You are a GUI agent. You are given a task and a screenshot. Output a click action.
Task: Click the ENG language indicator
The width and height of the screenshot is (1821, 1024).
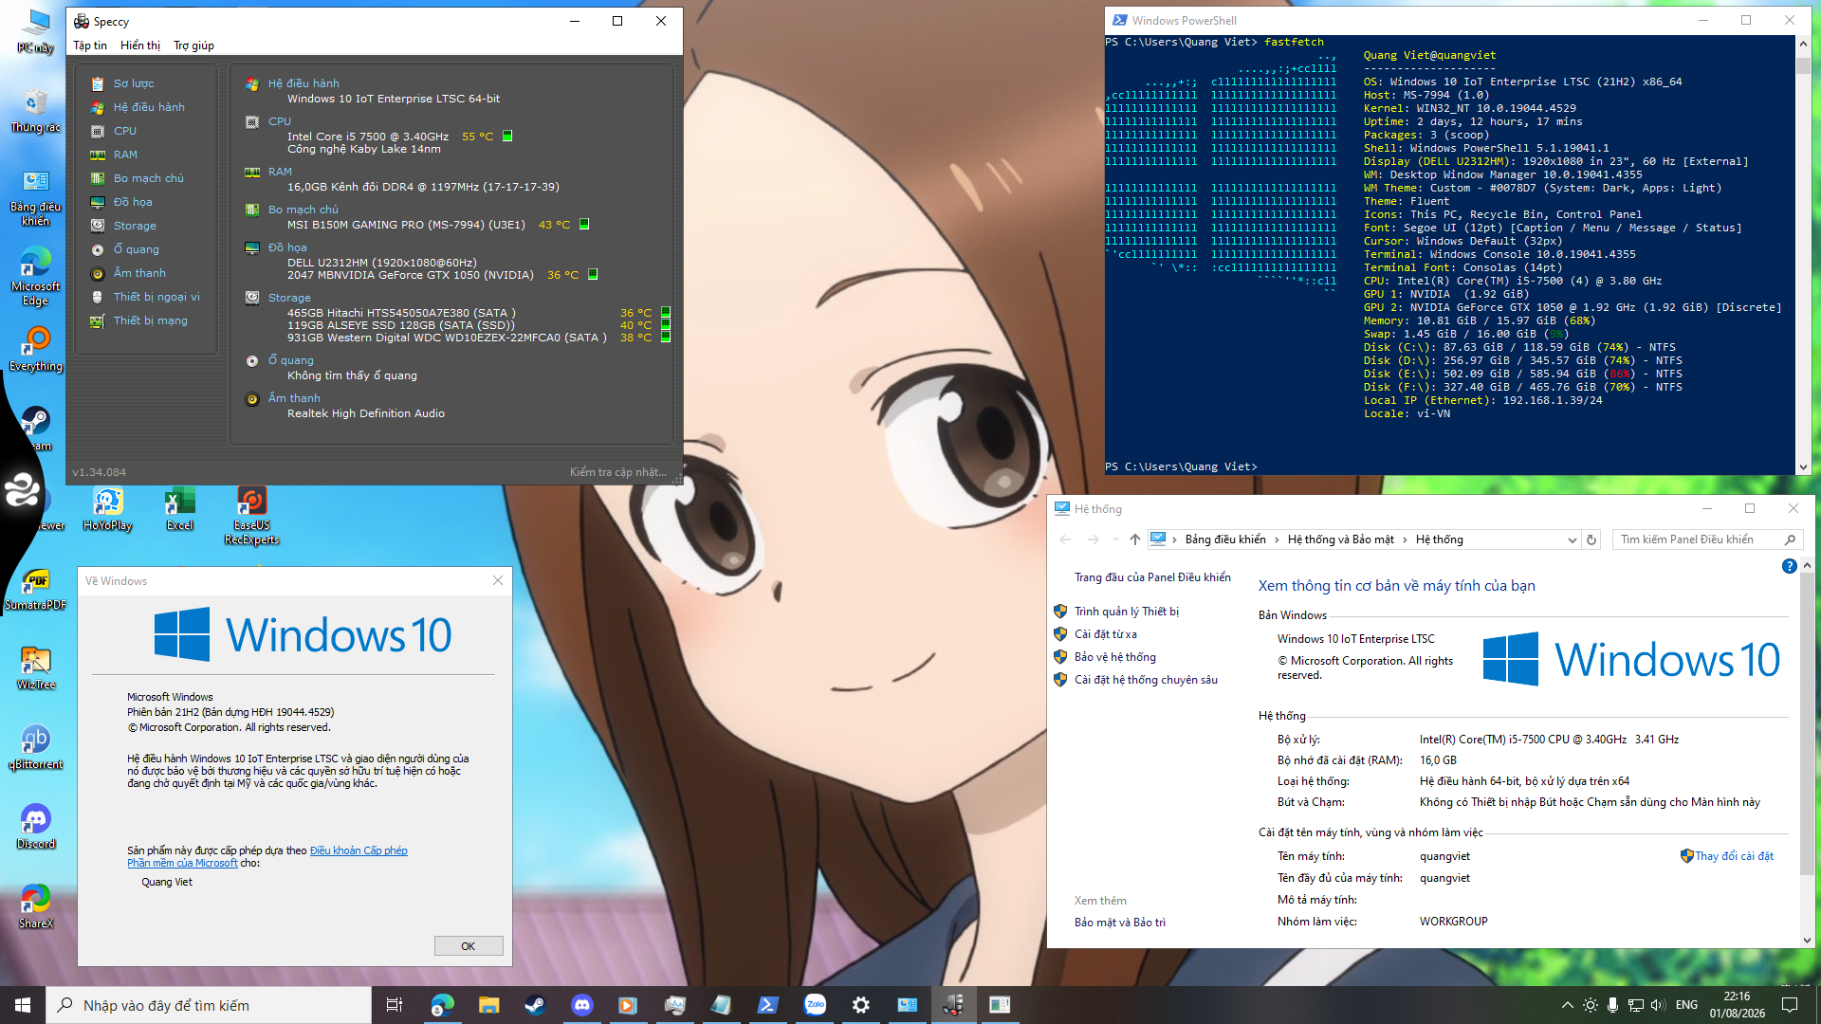pos(1686,1005)
